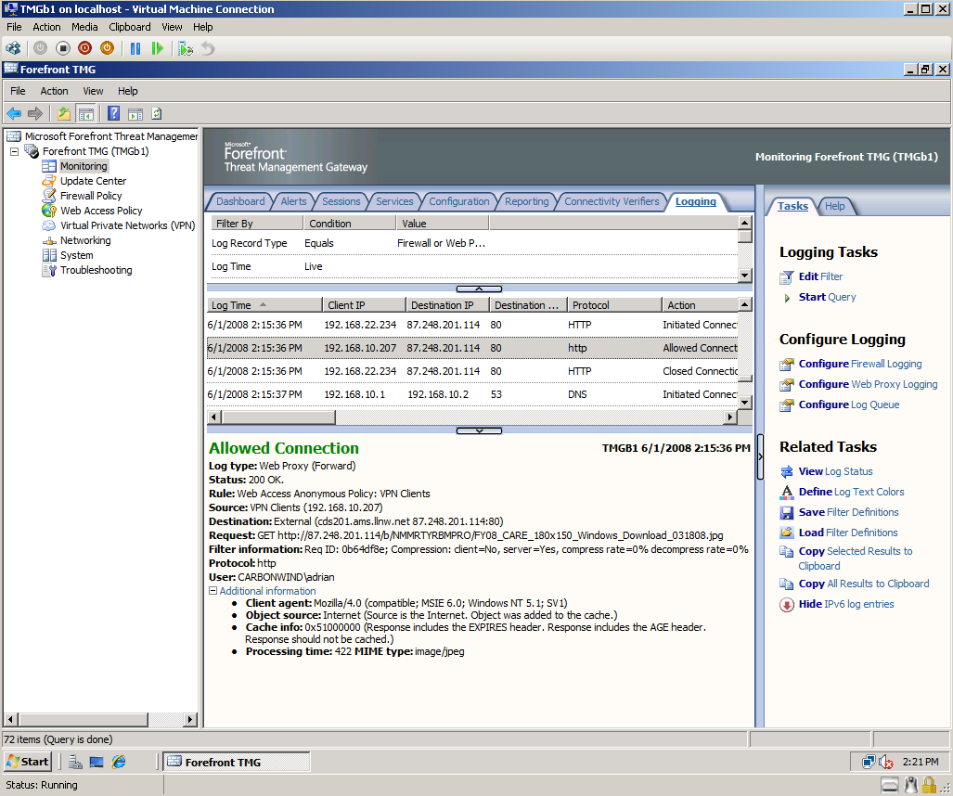The width and height of the screenshot is (953, 796).
Task: Copy All Results to Clipboard
Action: (x=863, y=584)
